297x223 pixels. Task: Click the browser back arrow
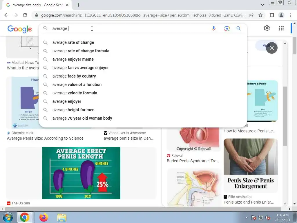coord(6,15)
